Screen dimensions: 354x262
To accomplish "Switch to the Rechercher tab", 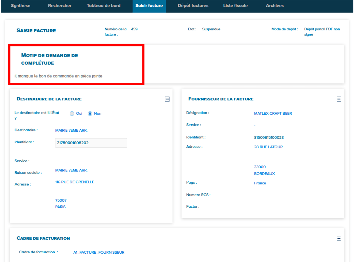I will point(59,6).
